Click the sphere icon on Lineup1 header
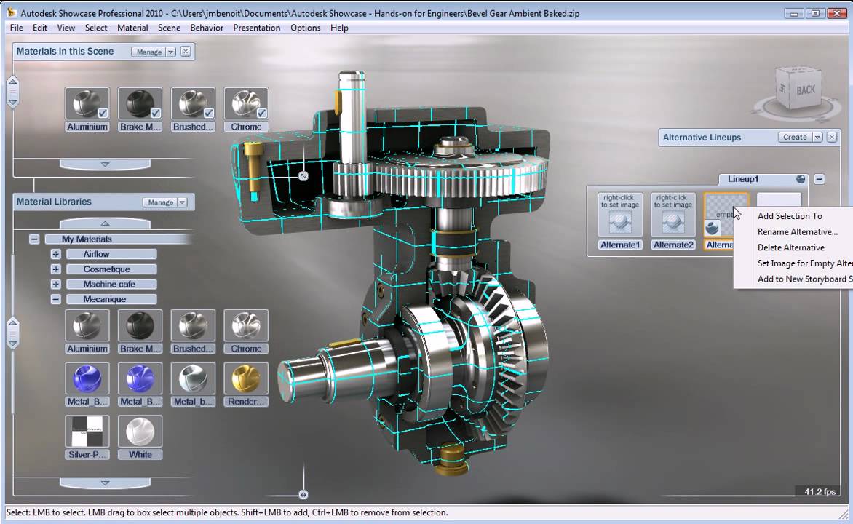 [801, 179]
